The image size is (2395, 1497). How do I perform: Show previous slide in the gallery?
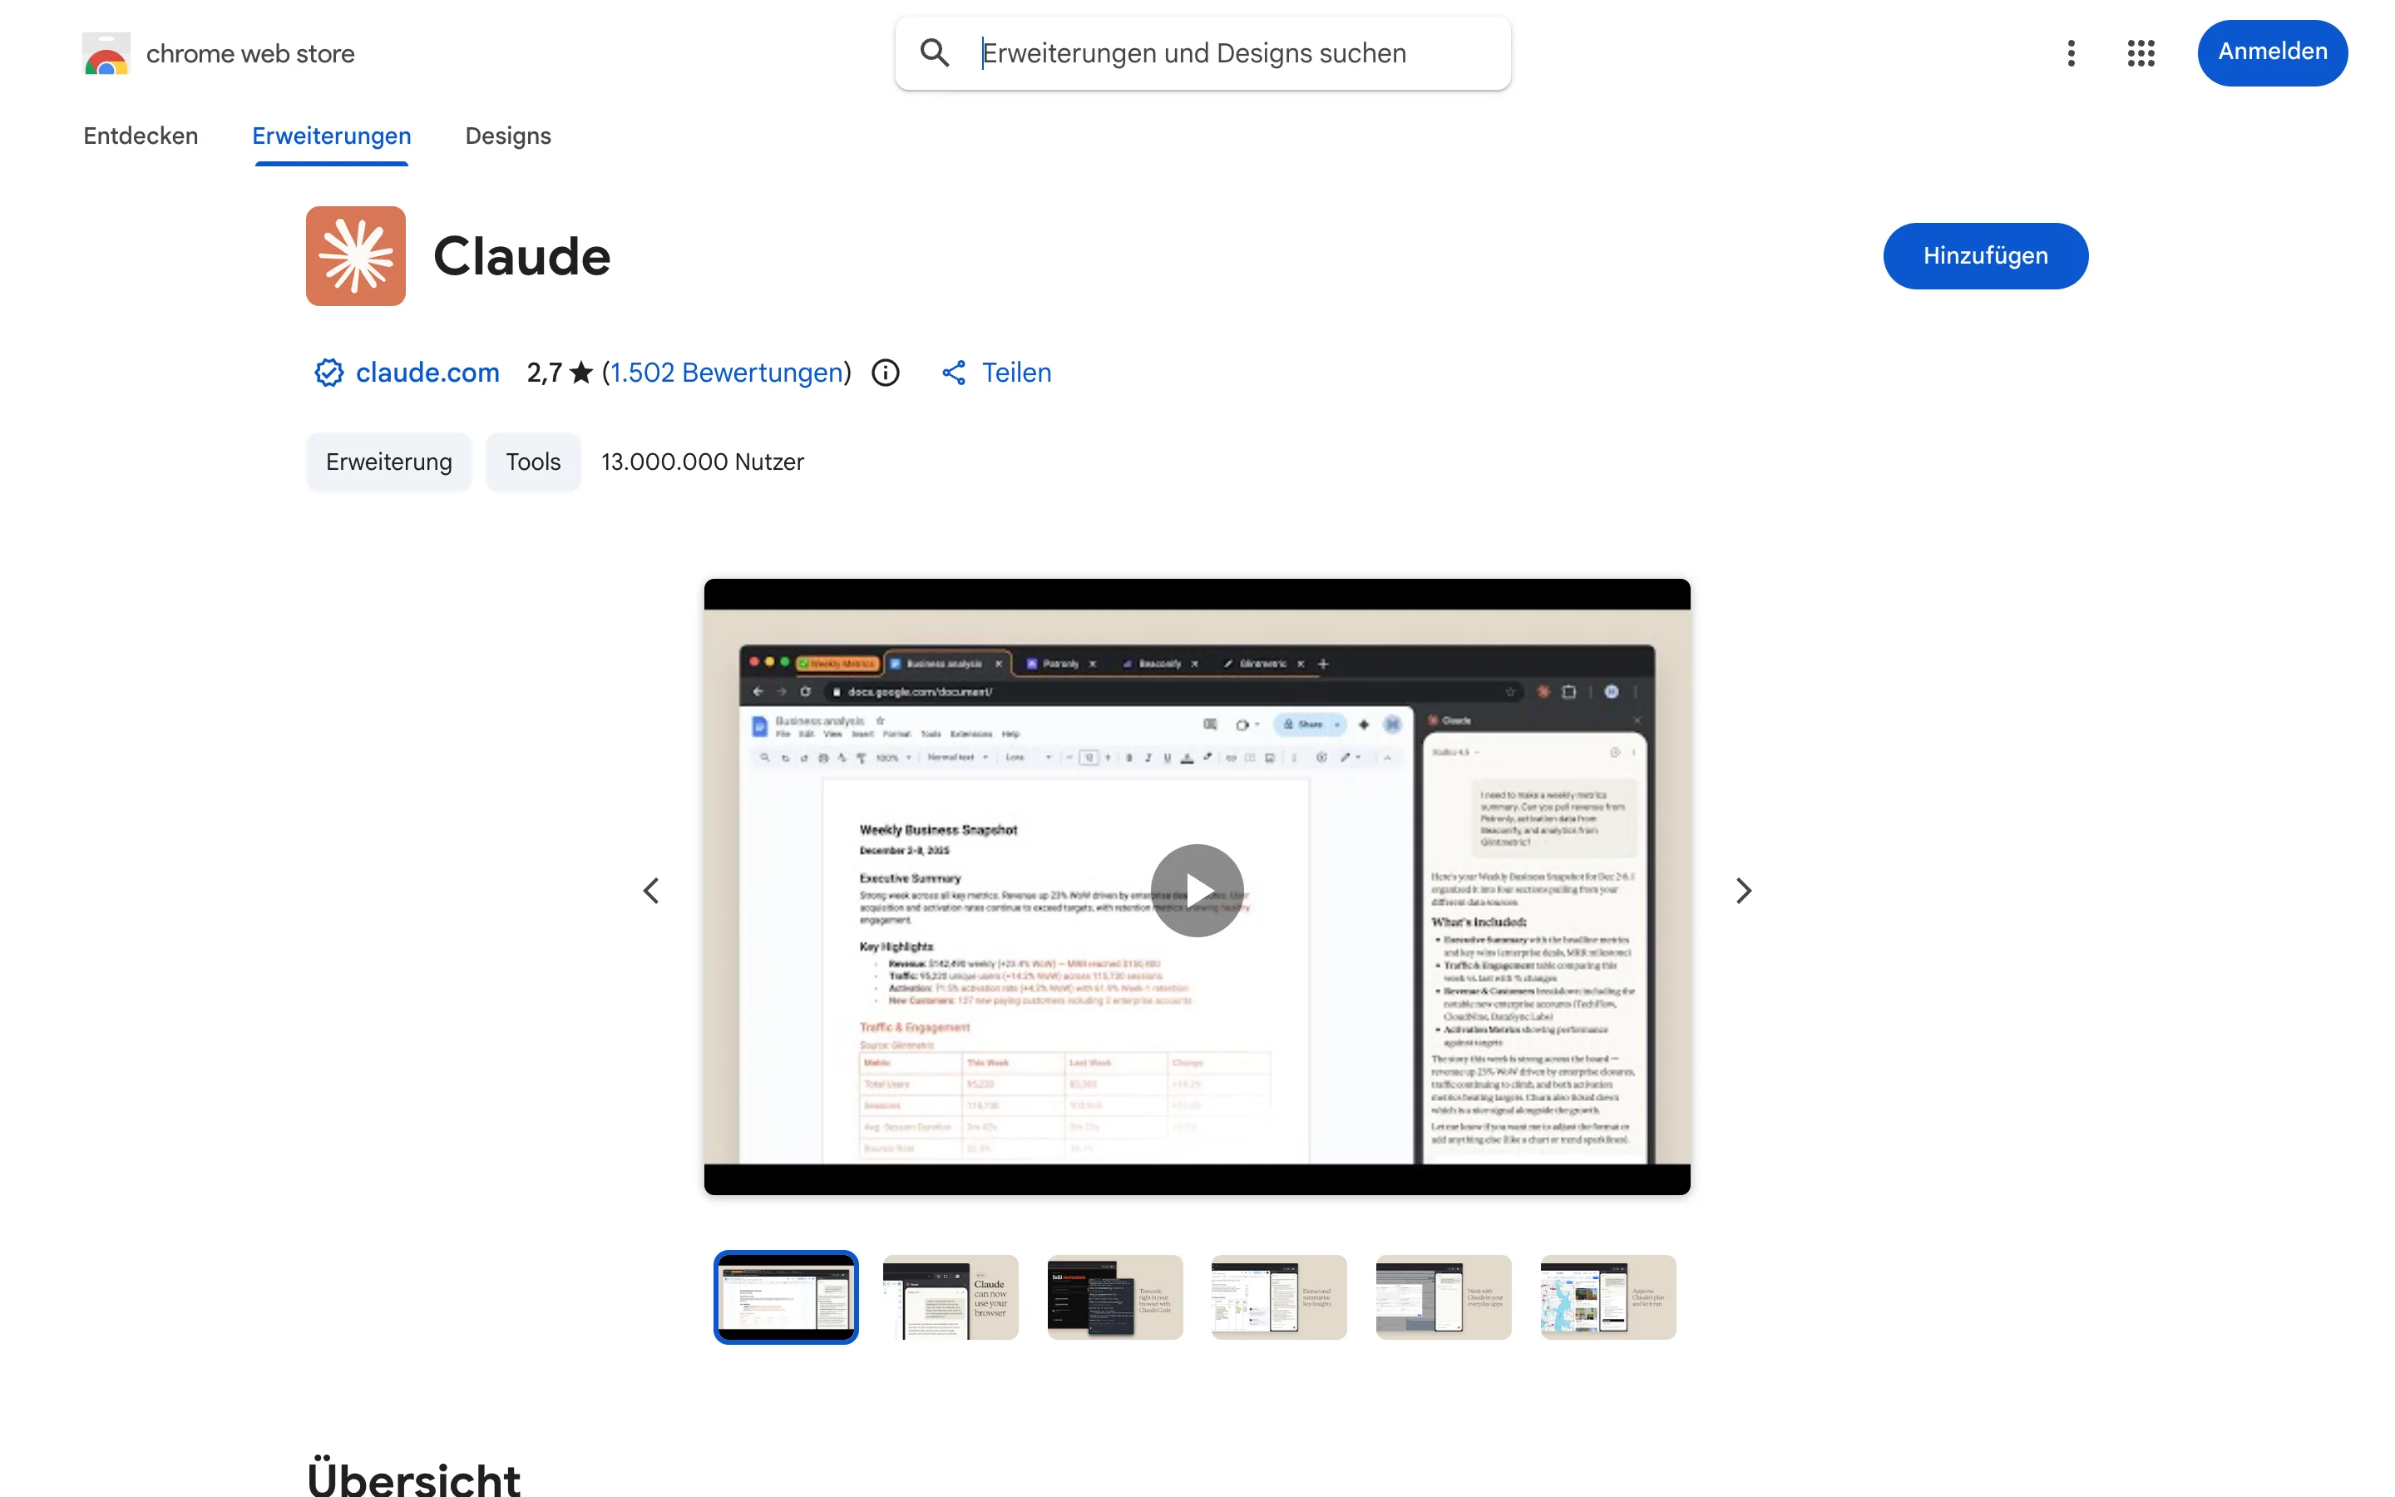click(x=650, y=890)
